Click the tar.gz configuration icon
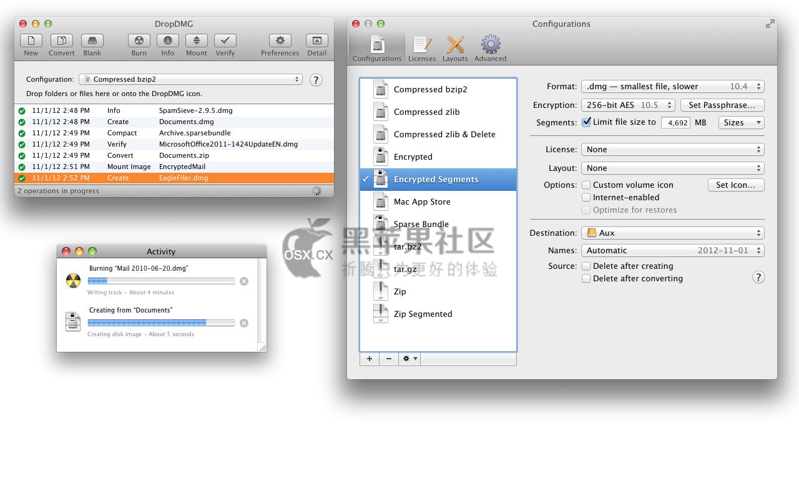The height and width of the screenshot is (499, 799). click(x=381, y=269)
